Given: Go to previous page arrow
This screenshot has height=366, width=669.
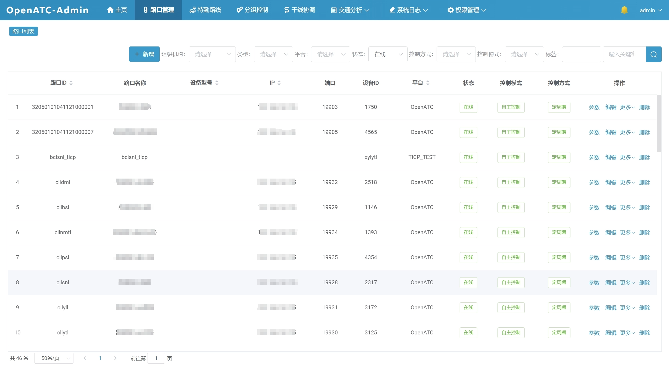Looking at the screenshot, I should coord(85,358).
